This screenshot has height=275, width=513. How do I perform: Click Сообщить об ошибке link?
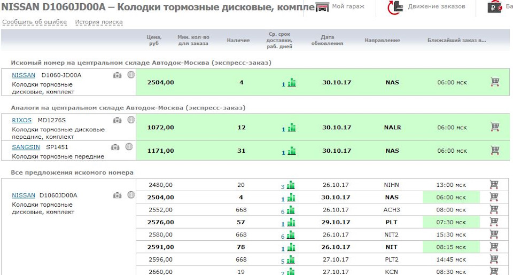[34, 22]
